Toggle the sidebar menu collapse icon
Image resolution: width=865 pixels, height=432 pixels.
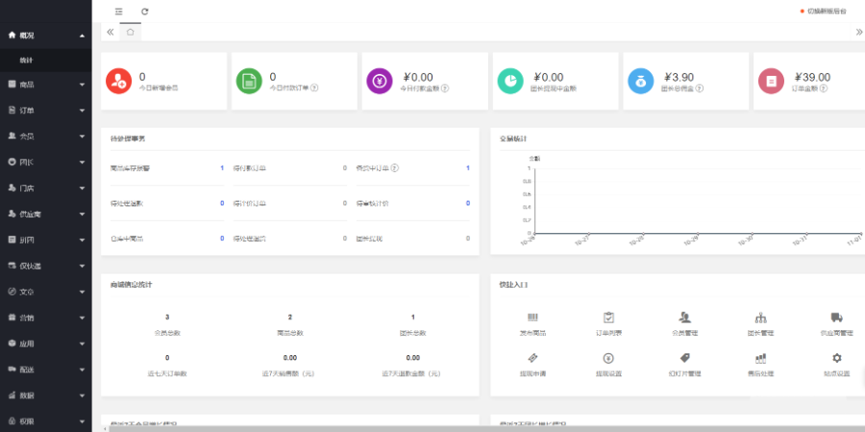click(118, 11)
